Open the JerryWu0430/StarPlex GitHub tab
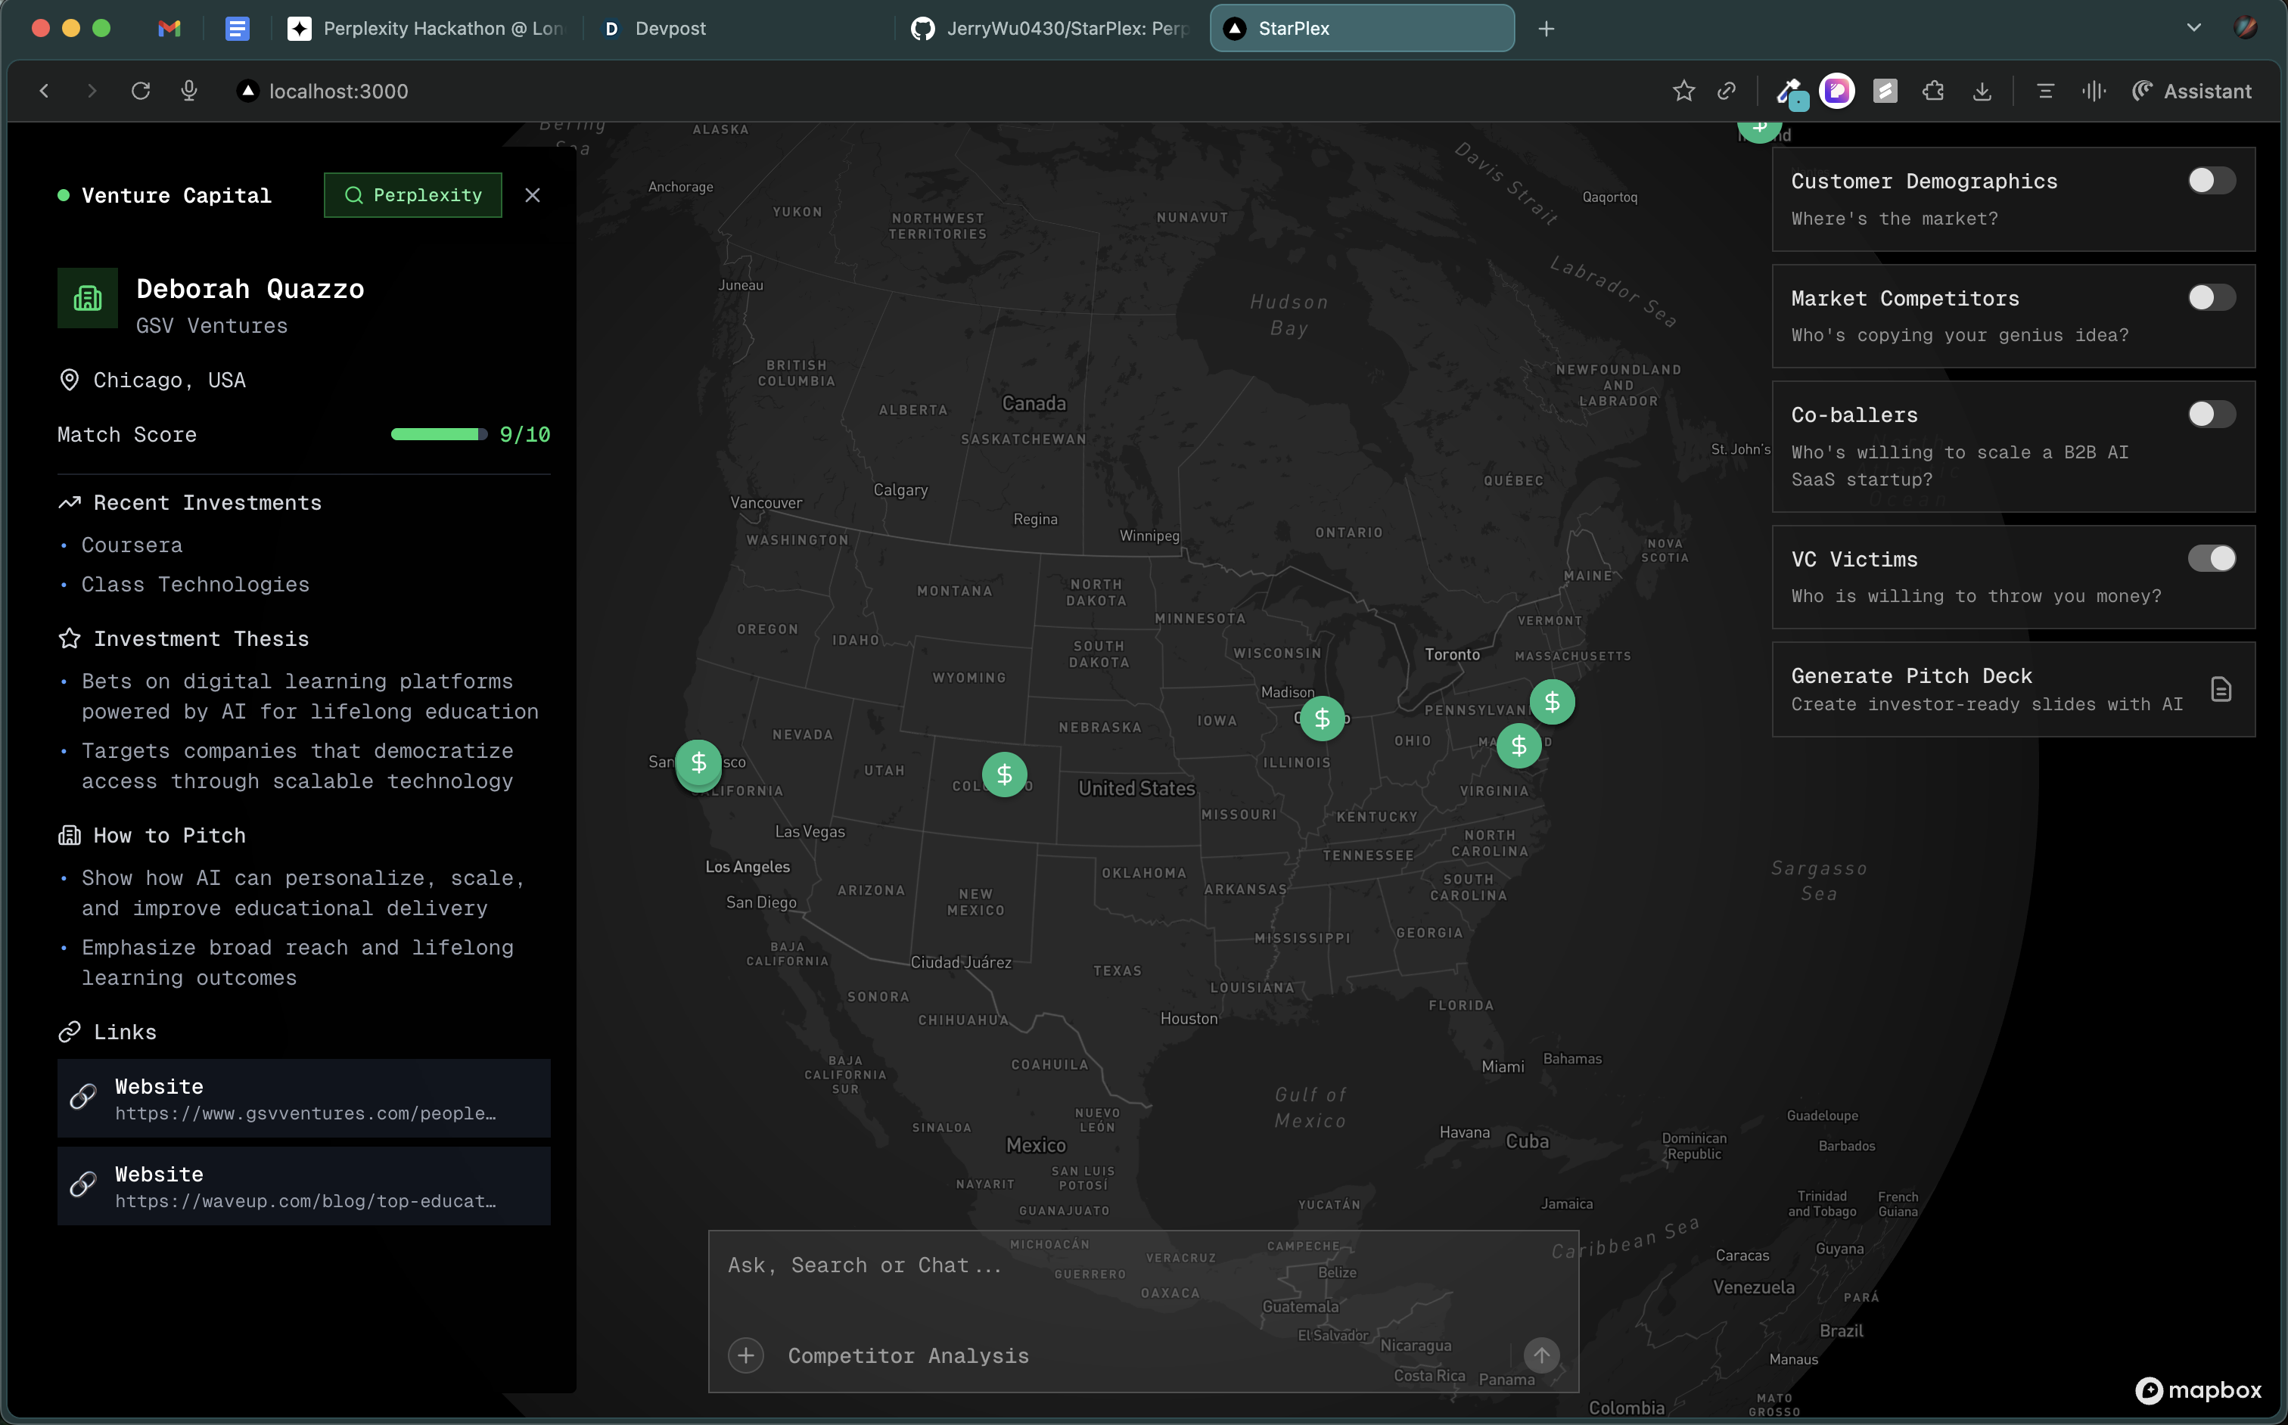The height and width of the screenshot is (1425, 2288). click(1051, 28)
